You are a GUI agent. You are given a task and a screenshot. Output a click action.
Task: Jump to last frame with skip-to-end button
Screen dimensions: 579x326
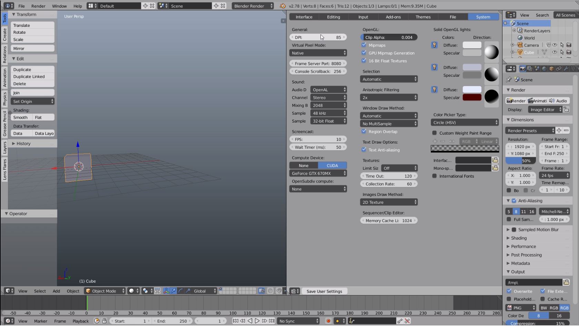[272, 321]
